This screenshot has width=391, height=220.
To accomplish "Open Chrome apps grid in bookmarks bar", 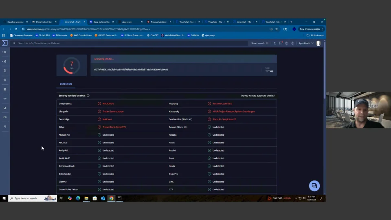I will (4, 35).
